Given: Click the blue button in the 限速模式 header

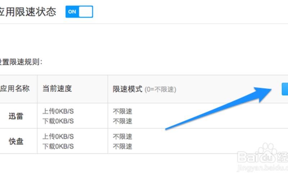Looking at the screenshot, I should coord(285,89).
